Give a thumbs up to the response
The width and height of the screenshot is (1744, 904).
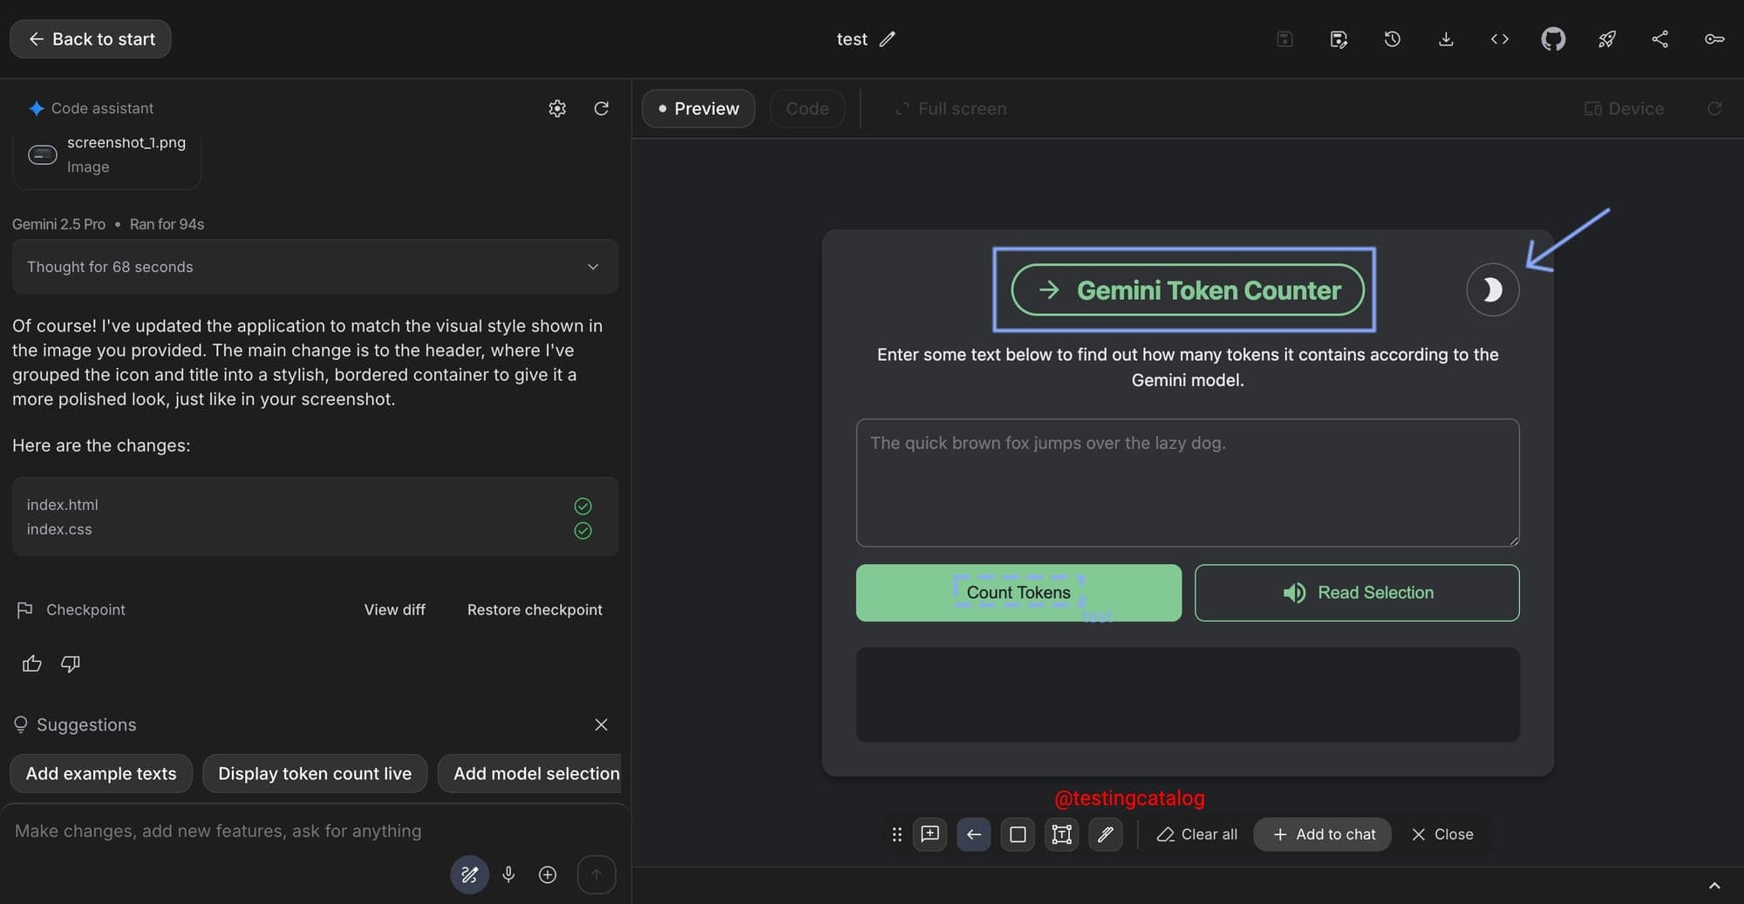[31, 663]
